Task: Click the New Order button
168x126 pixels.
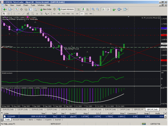Action: pos(45,9)
